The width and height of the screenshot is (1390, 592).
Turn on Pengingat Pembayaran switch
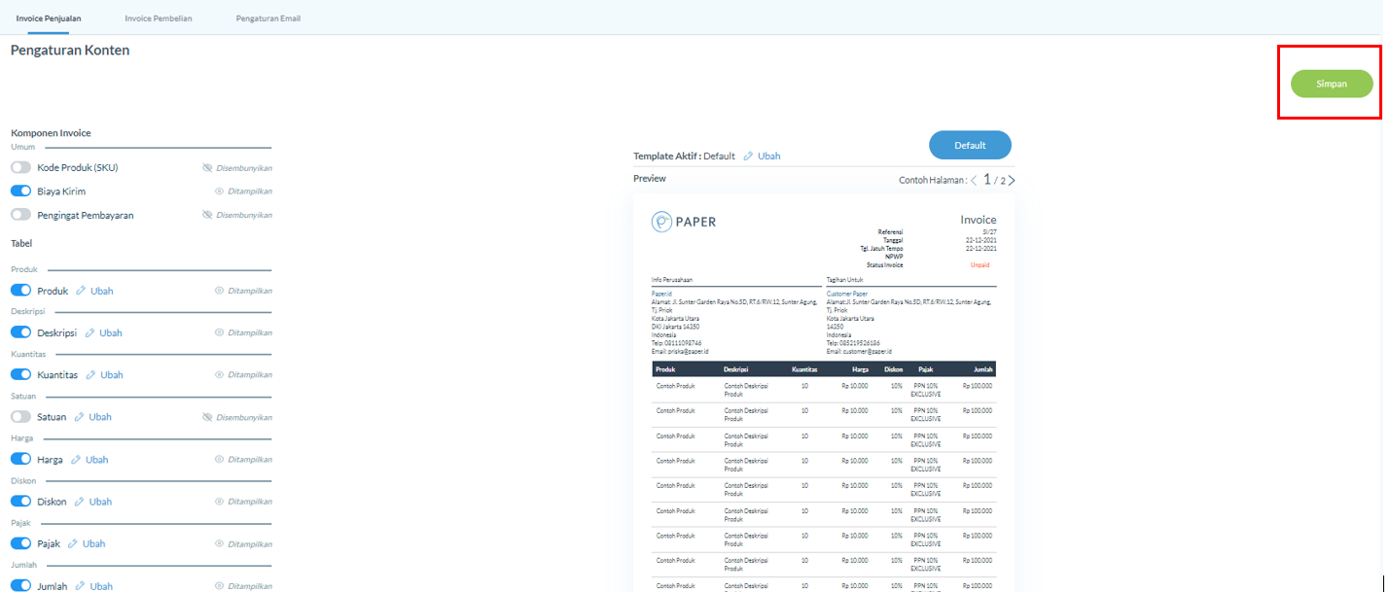20,215
